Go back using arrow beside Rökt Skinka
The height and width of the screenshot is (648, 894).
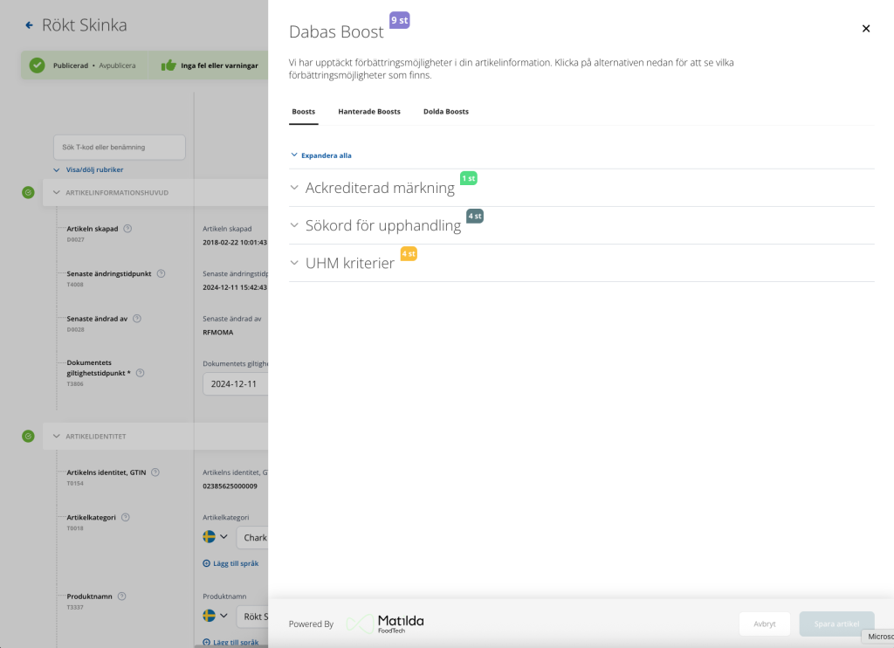point(29,25)
